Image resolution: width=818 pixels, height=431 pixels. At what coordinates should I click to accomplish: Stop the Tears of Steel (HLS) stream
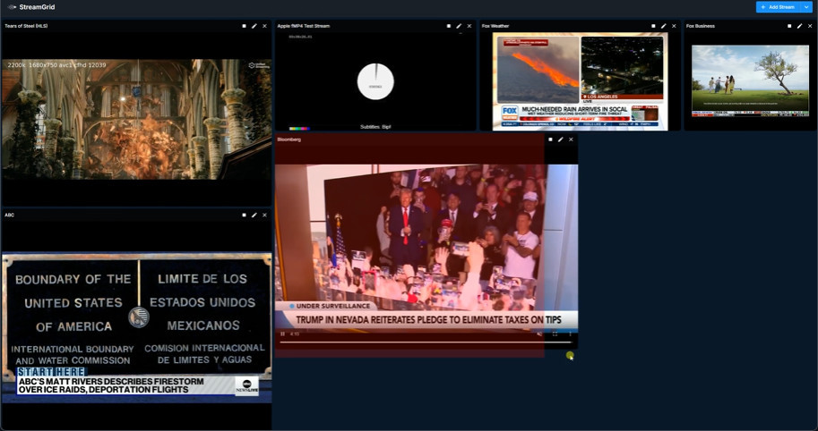[x=245, y=26]
